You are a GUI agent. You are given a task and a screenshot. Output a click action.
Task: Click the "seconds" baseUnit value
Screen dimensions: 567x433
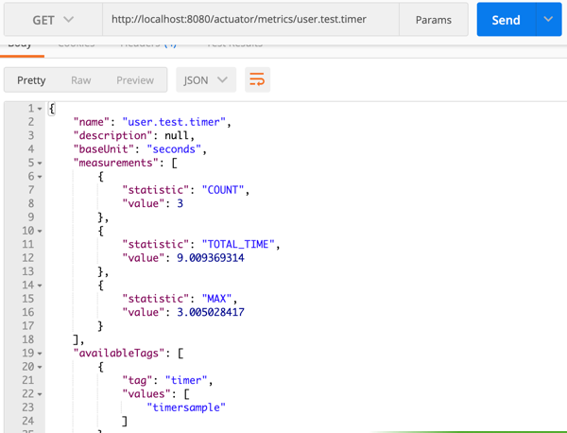174,149
